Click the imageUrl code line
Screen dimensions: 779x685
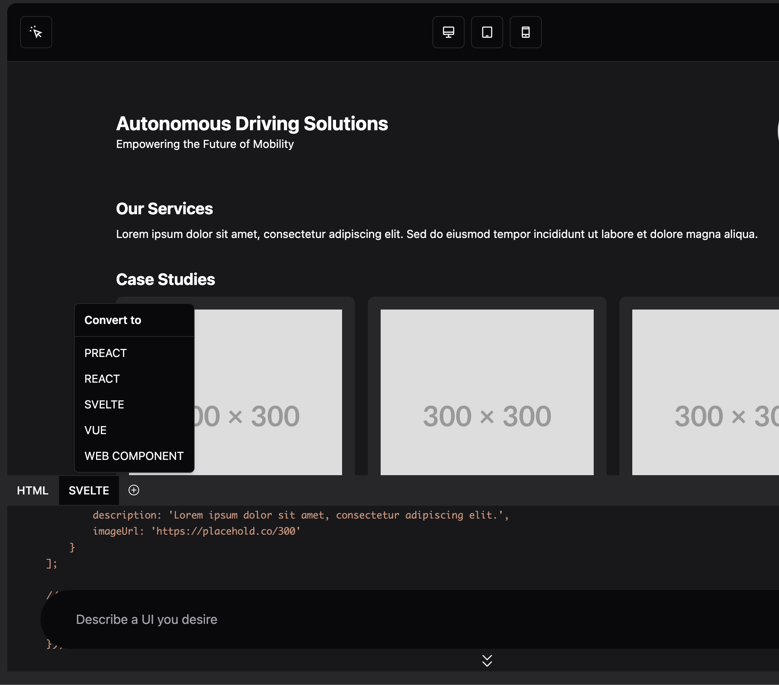[197, 531]
